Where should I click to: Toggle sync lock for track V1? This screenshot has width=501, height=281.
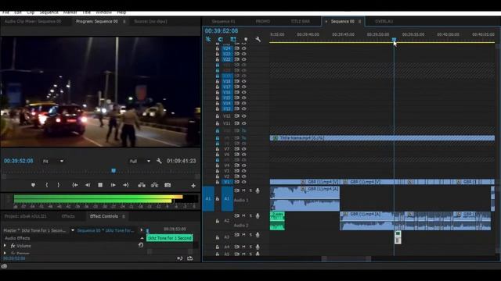pos(236,182)
